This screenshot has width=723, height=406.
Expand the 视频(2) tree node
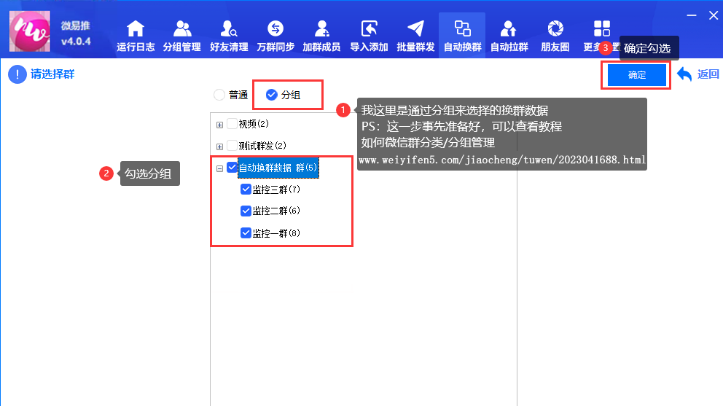tap(219, 125)
